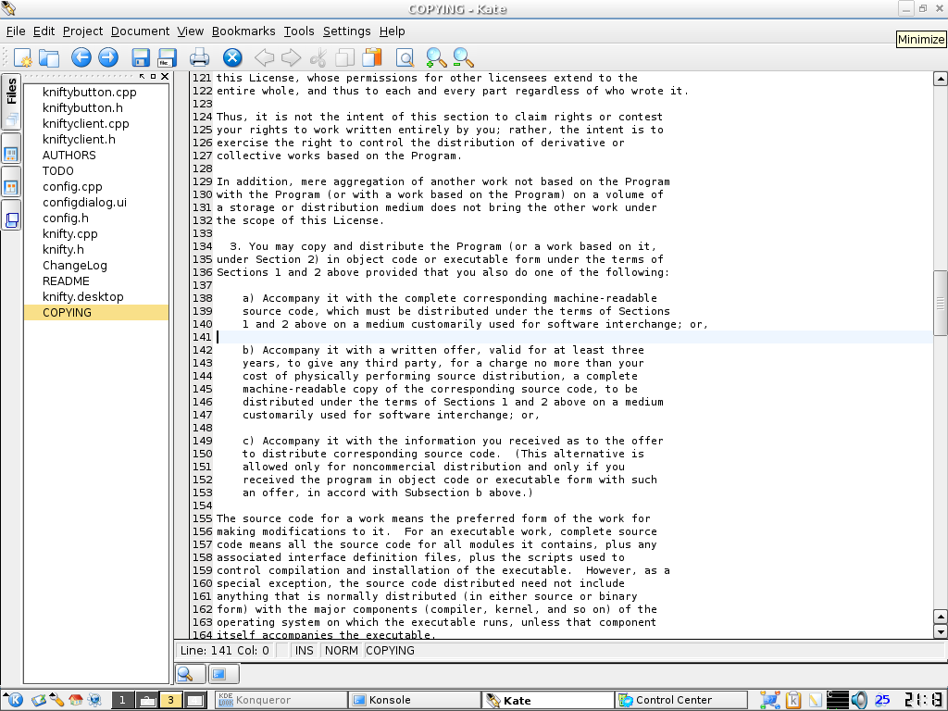Open the Project menu

click(82, 31)
